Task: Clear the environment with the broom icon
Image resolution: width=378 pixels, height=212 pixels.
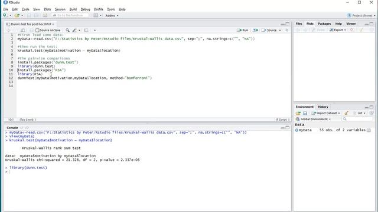Action: click(346, 113)
